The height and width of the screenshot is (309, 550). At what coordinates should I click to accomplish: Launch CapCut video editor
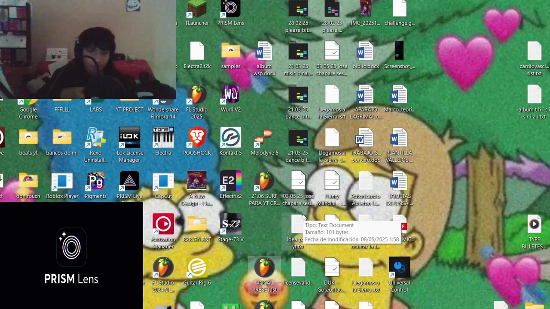[163, 185]
